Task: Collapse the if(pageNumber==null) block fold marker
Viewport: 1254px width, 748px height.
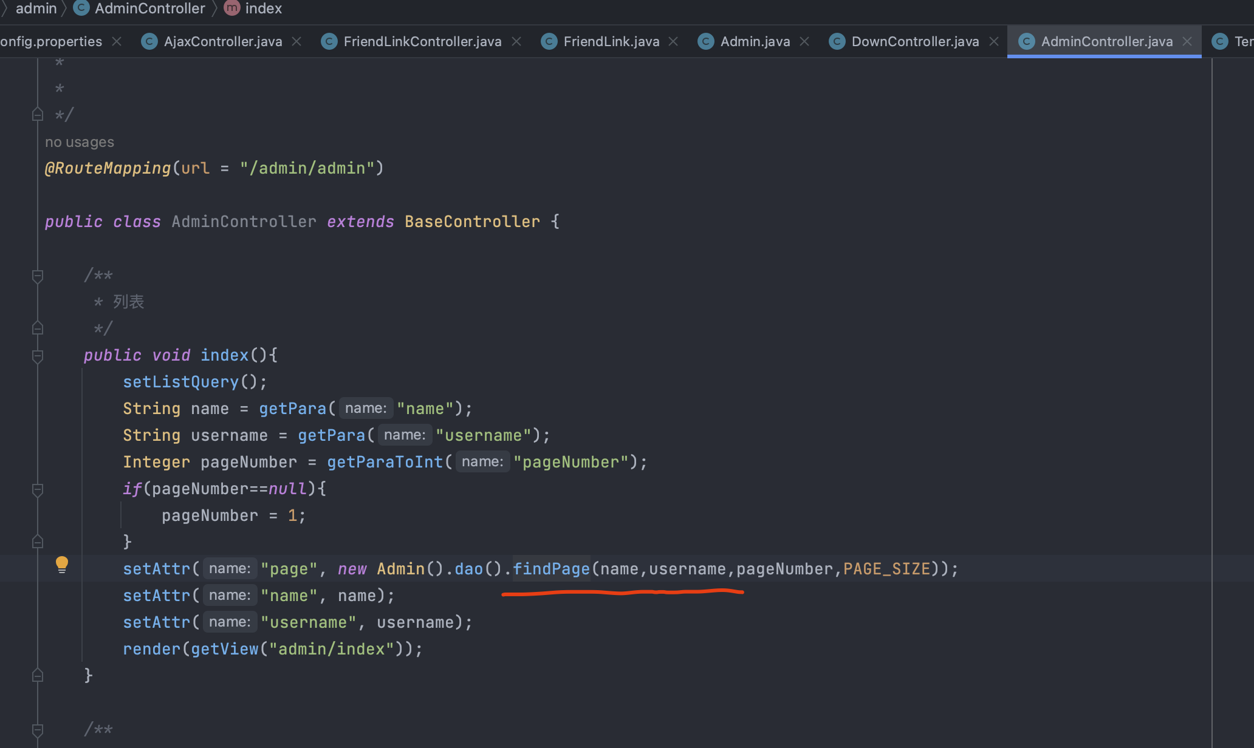Action: click(38, 489)
